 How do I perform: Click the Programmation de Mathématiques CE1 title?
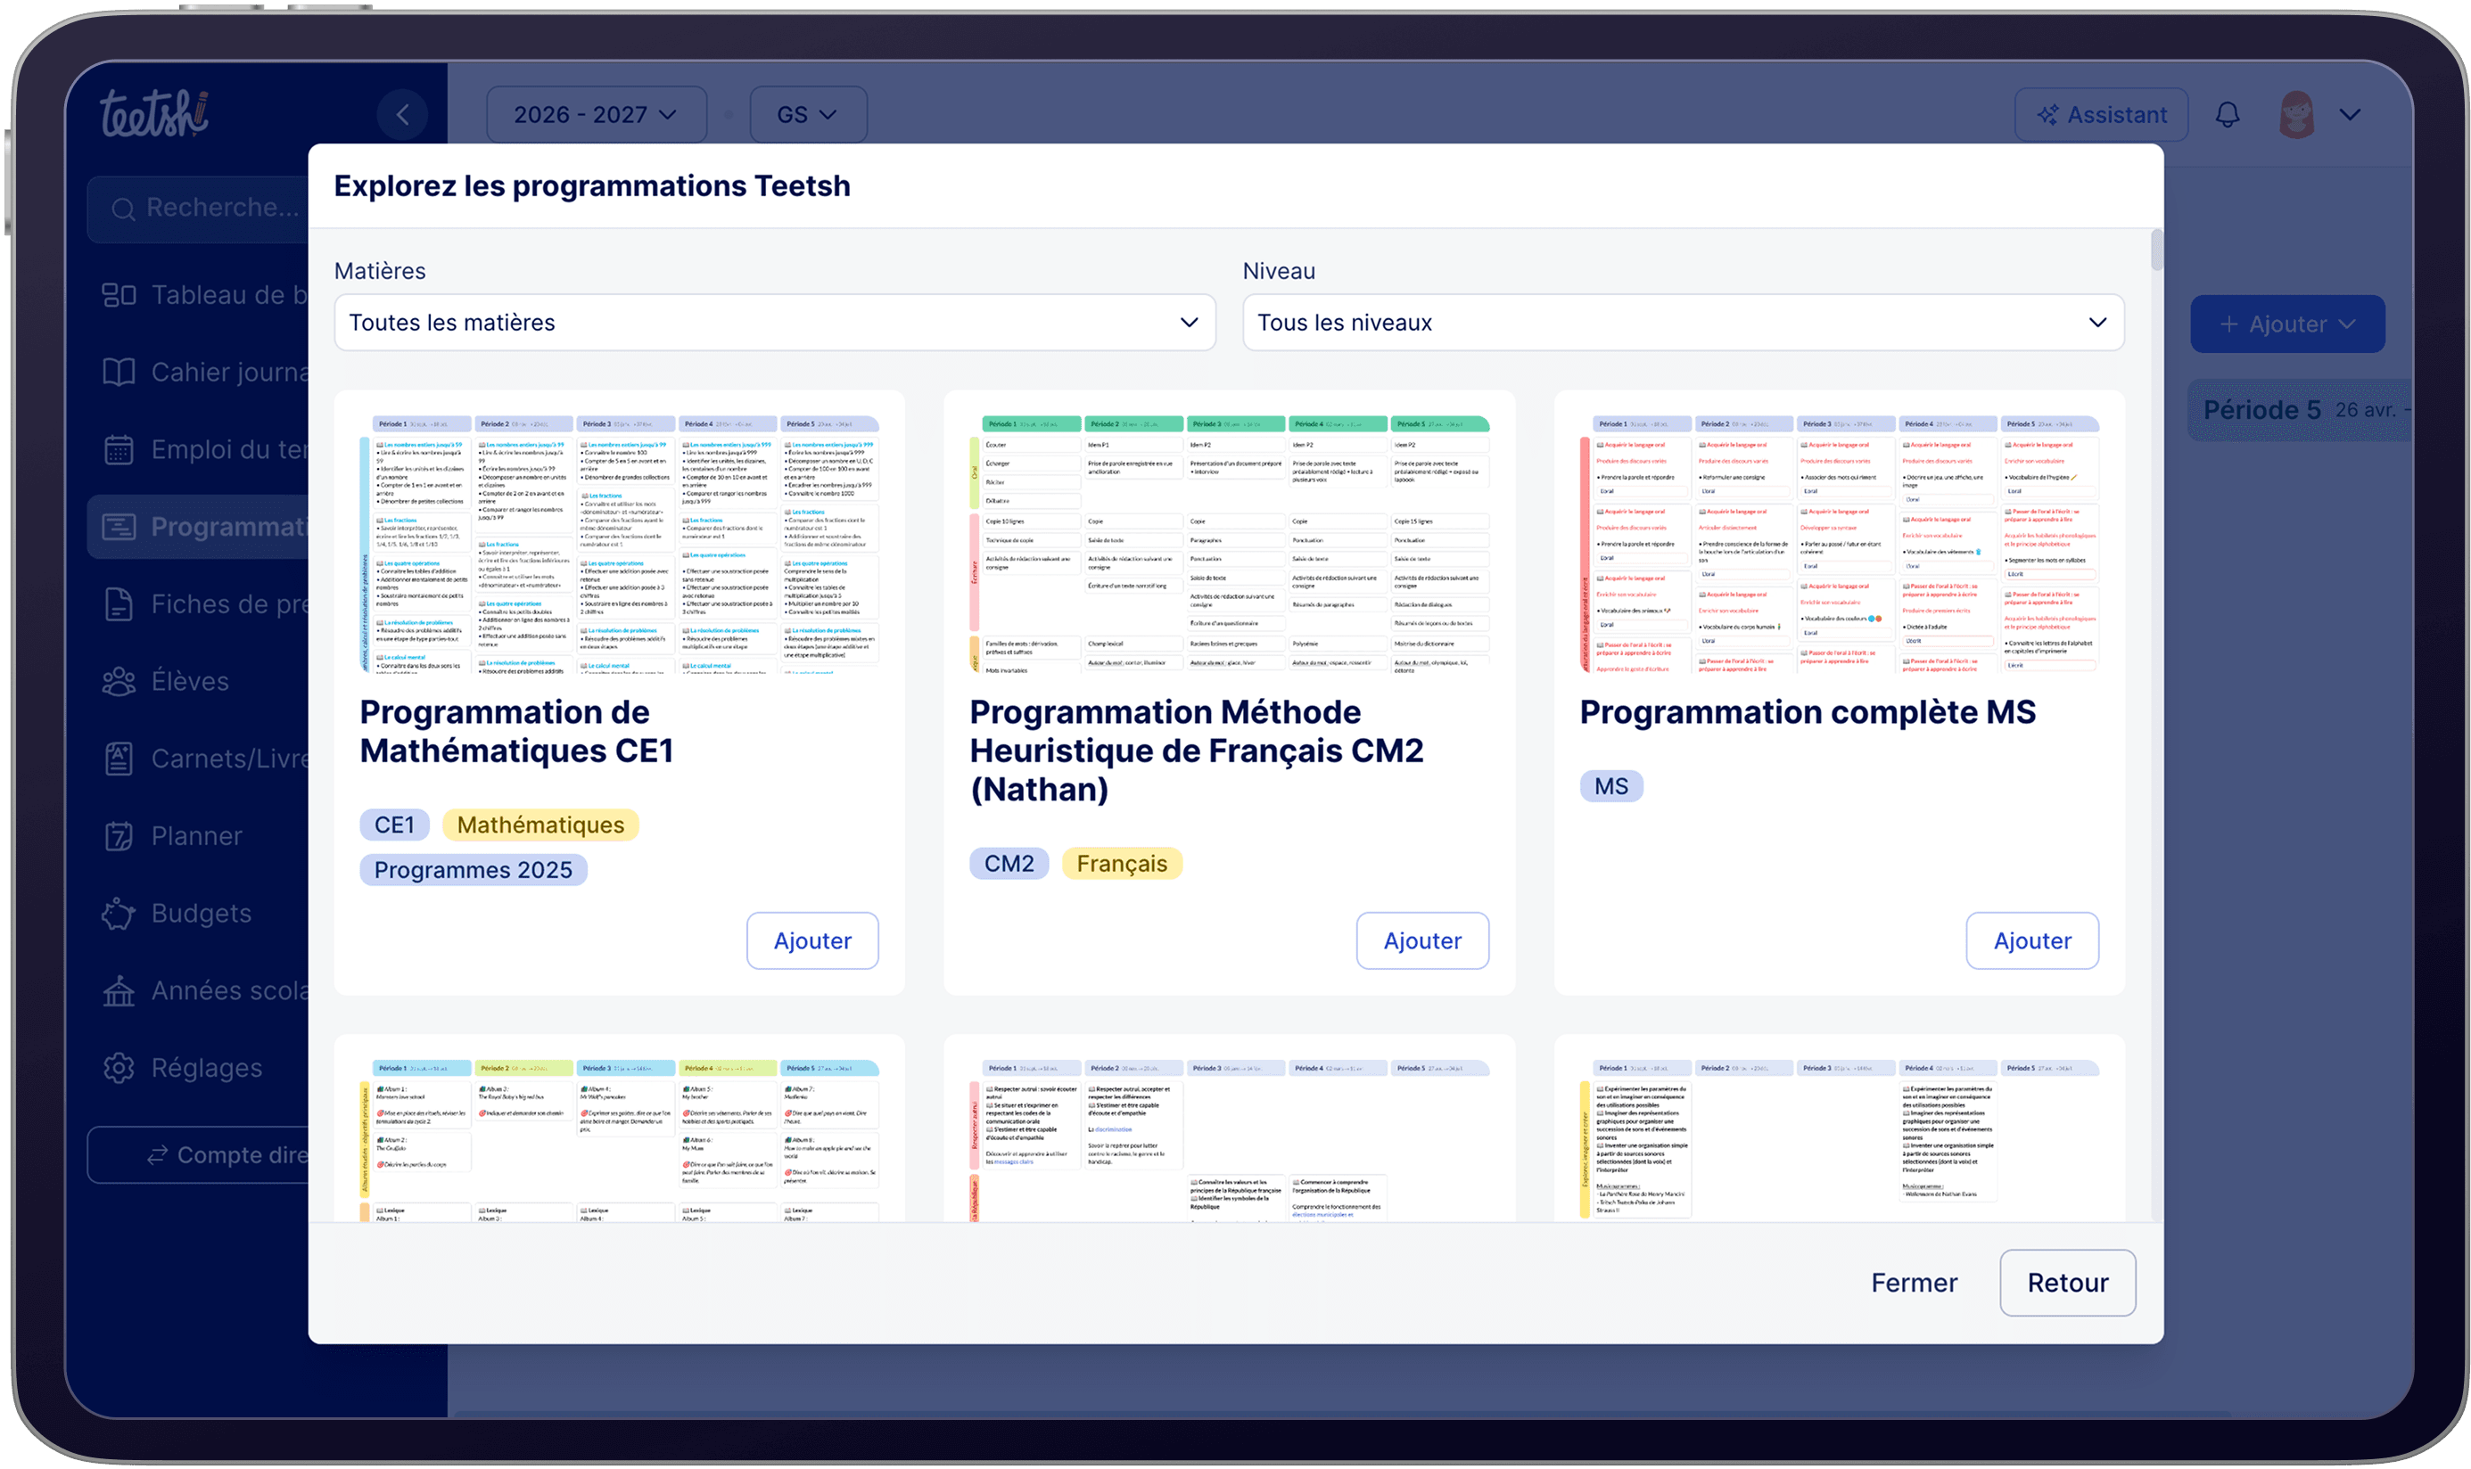pos(517,732)
